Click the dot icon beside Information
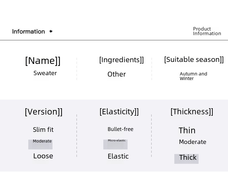Image resolution: width=228 pixels, height=190 pixels. pos(51,31)
